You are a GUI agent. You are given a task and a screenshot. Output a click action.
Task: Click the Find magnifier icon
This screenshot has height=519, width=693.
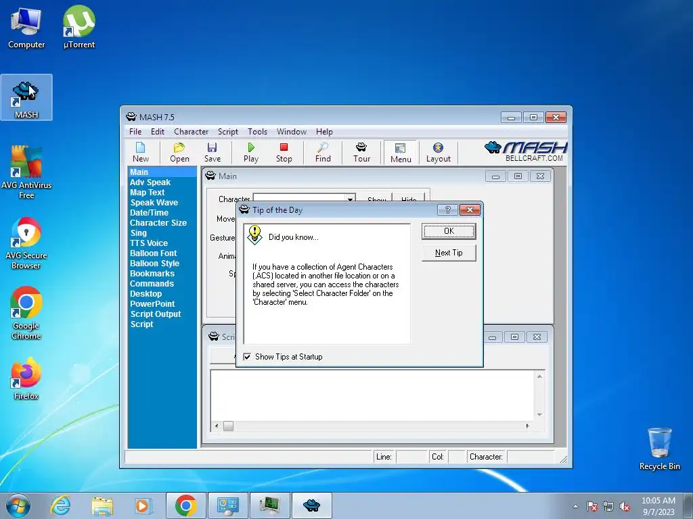point(323,152)
